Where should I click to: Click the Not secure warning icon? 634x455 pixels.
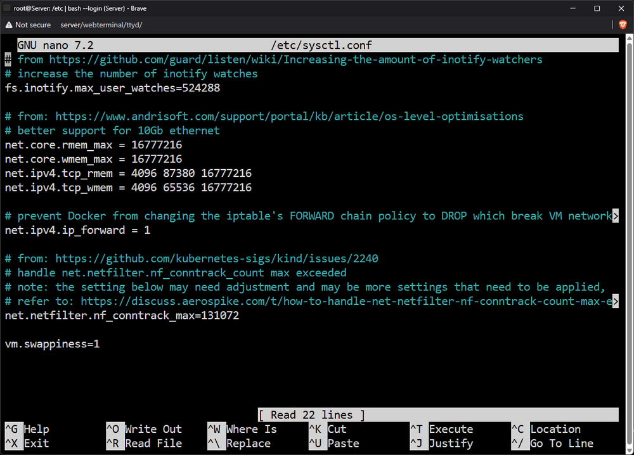click(8, 25)
